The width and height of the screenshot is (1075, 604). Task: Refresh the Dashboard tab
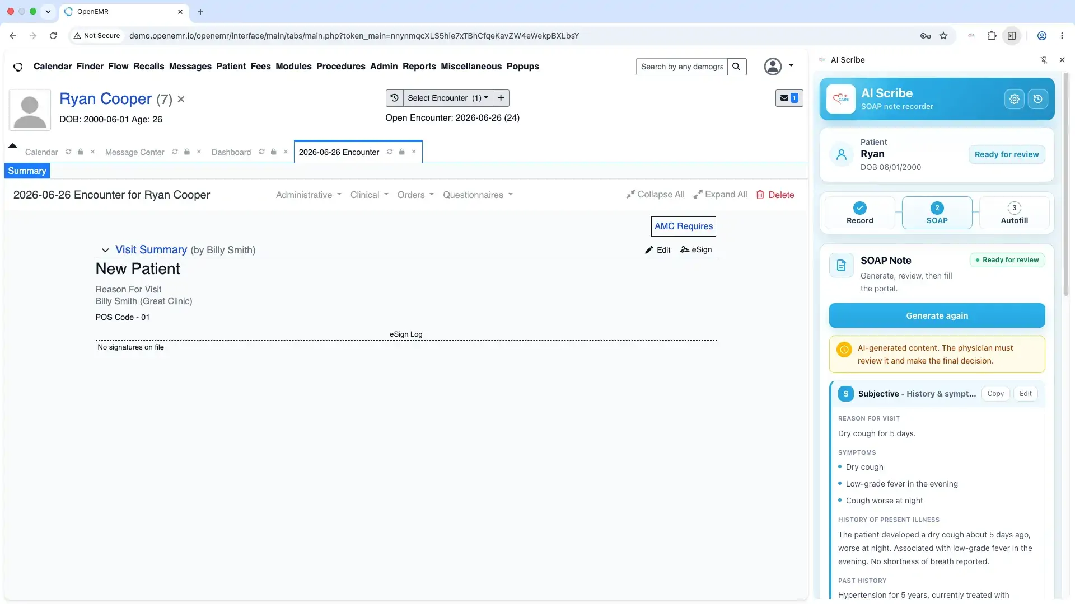[x=261, y=152]
